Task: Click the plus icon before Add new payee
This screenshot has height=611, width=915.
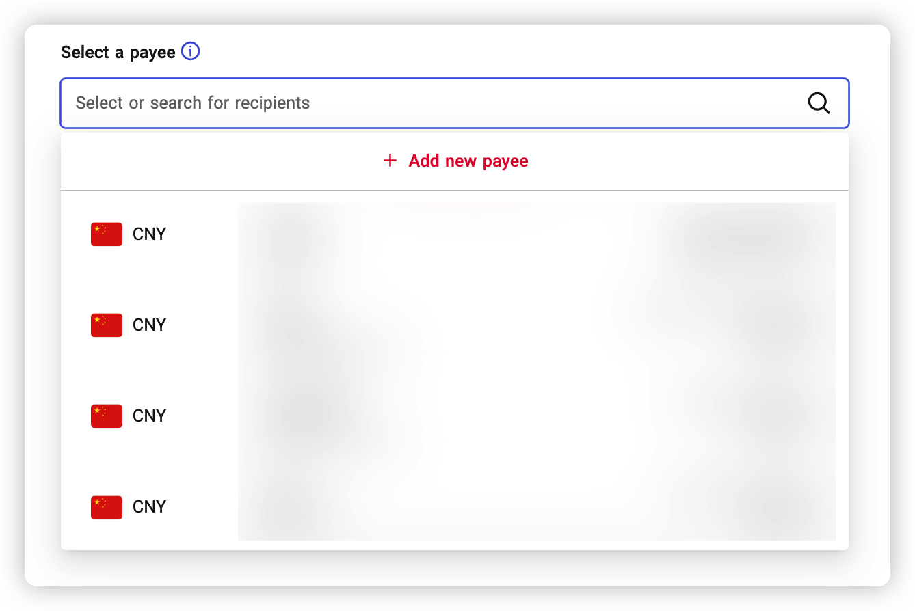Action: (390, 161)
